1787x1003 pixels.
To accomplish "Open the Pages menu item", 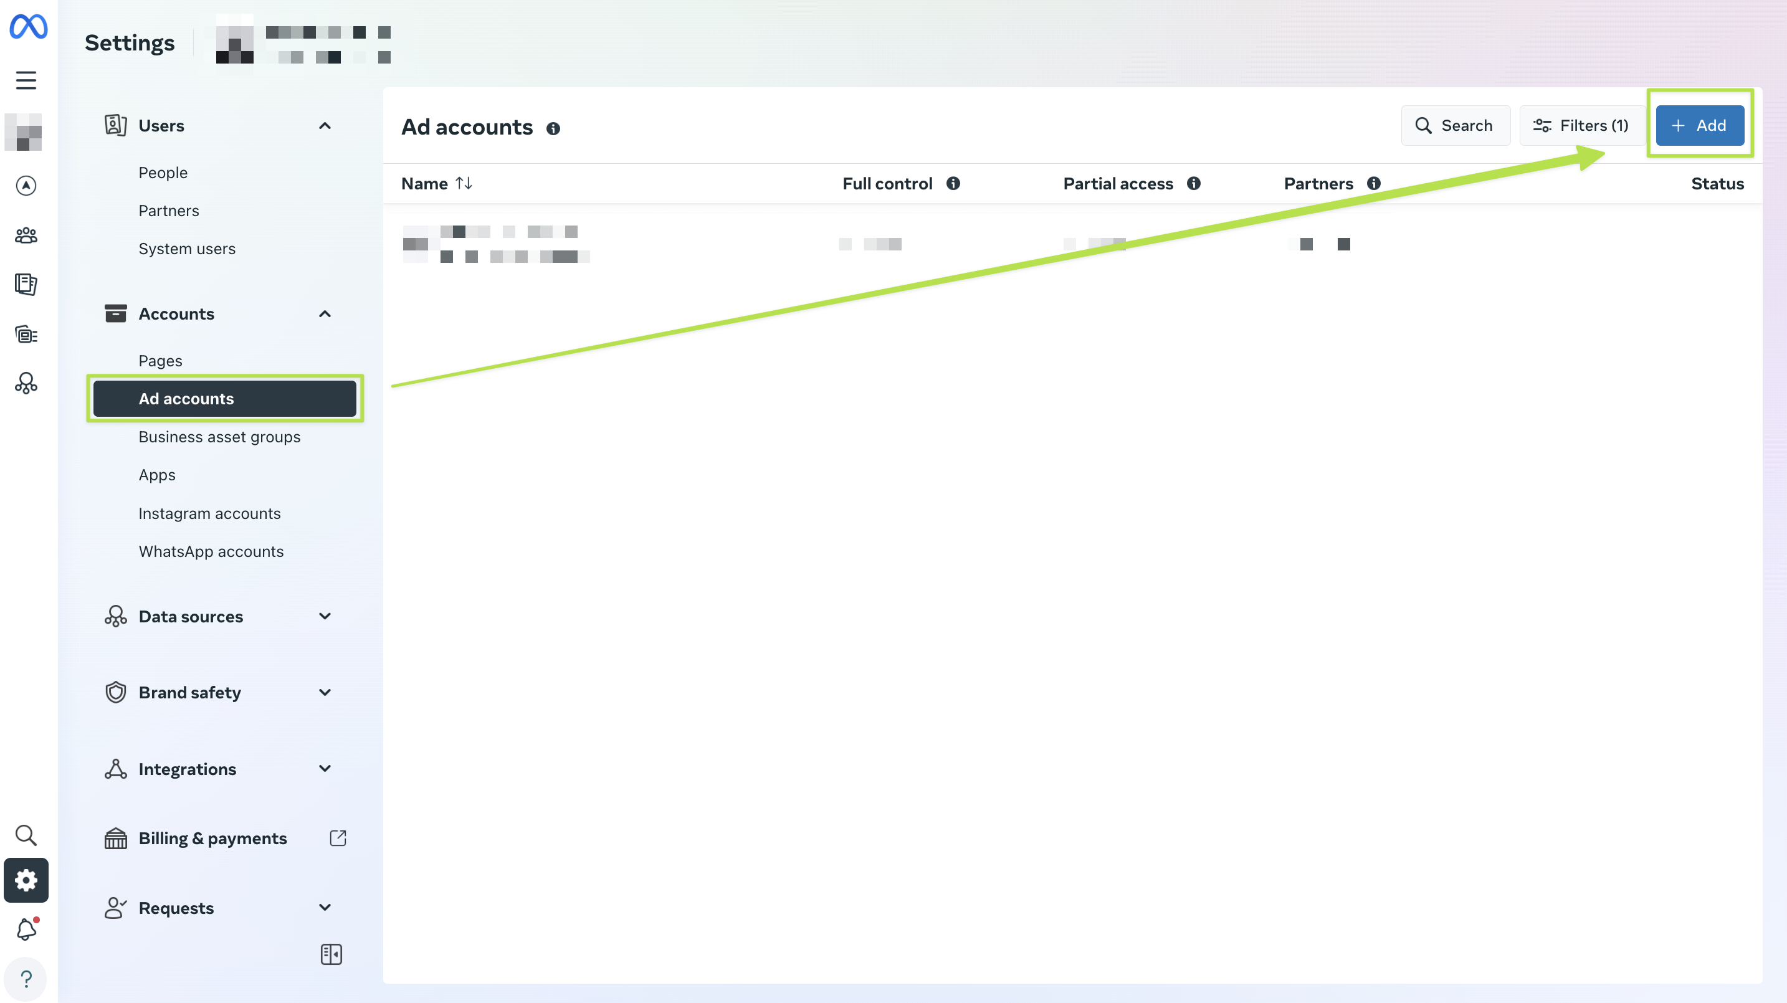I will (160, 361).
